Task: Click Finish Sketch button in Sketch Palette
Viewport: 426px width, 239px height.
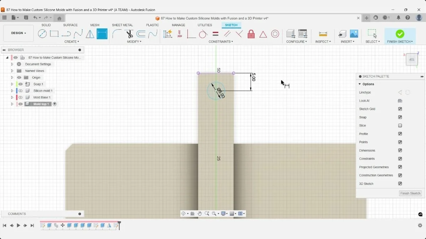Action: tap(410, 193)
